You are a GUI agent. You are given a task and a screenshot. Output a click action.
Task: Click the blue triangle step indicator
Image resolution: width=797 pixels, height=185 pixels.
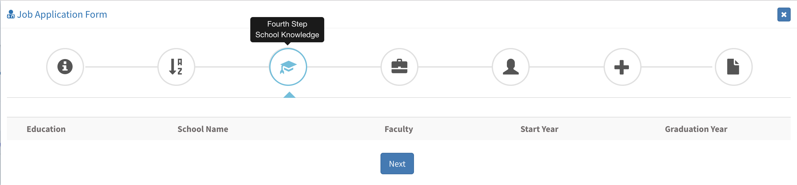tap(289, 95)
